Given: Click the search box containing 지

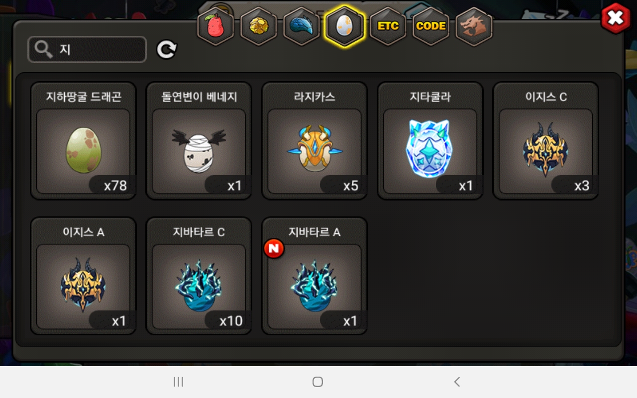Looking at the screenshot, I should (x=87, y=49).
